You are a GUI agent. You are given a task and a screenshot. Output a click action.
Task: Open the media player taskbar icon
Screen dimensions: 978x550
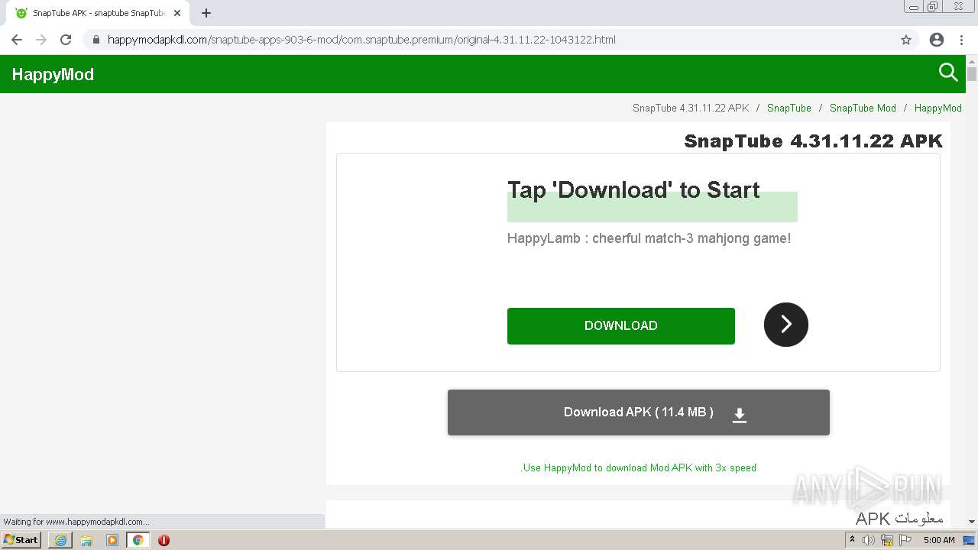coord(112,540)
